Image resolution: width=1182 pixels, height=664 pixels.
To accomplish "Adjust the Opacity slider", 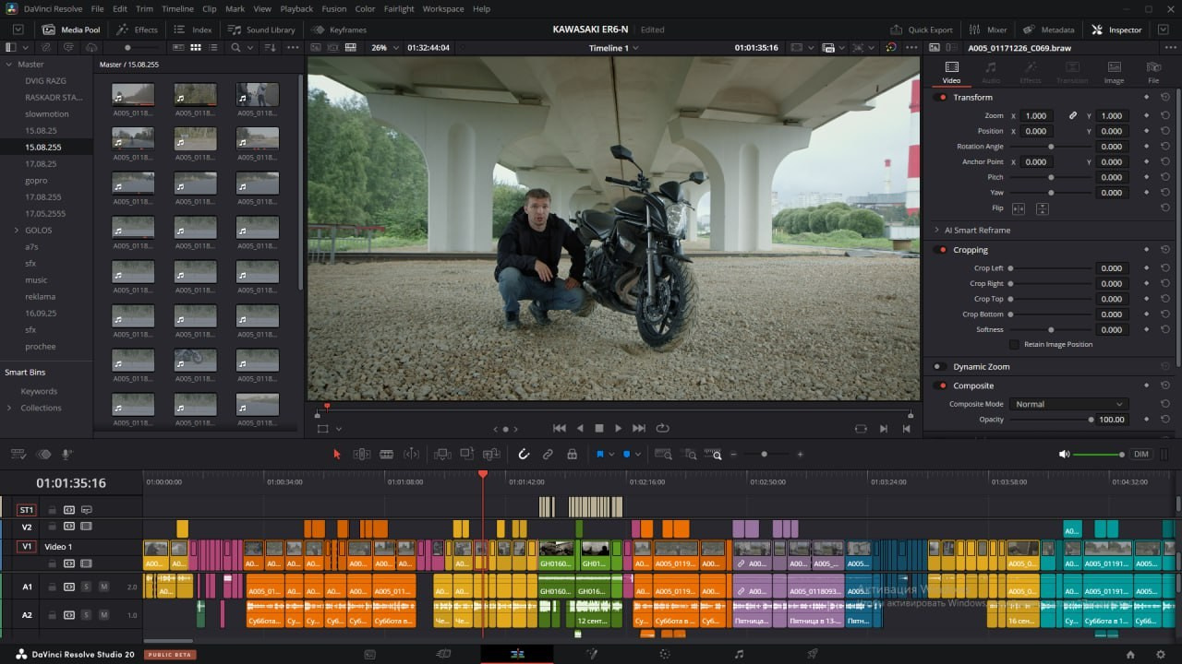I will click(1091, 420).
